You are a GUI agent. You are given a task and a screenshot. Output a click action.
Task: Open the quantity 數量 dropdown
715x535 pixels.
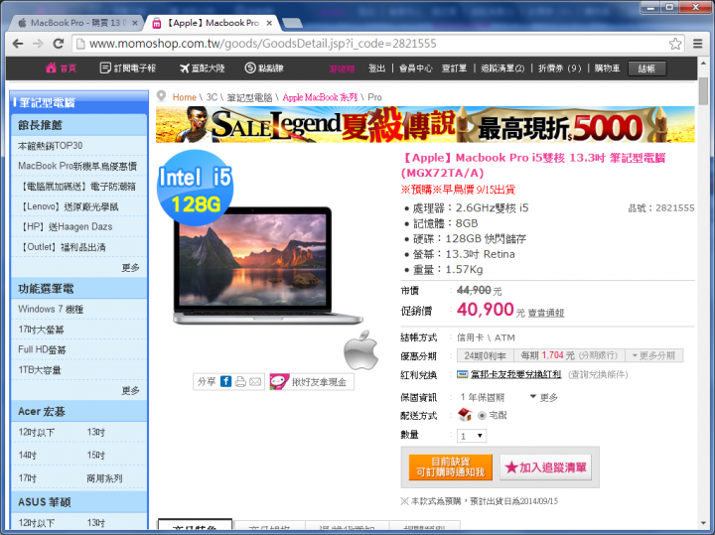tap(472, 436)
